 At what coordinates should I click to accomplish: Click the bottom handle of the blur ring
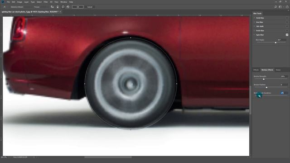pos(130,129)
